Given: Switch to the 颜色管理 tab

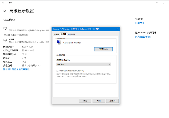Looking at the screenshot, I should [x=71, y=34].
